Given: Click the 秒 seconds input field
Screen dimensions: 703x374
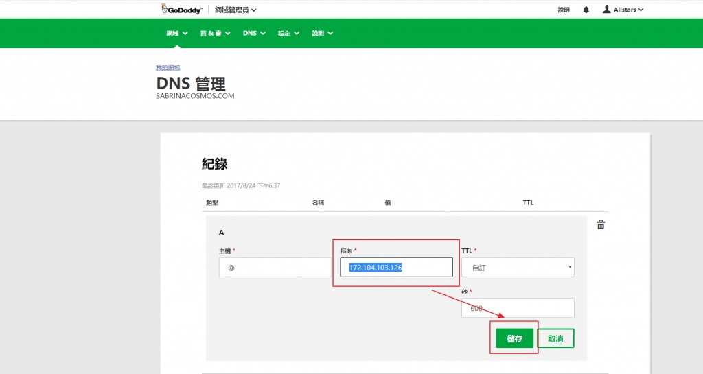Looking at the screenshot, I should click(518, 308).
